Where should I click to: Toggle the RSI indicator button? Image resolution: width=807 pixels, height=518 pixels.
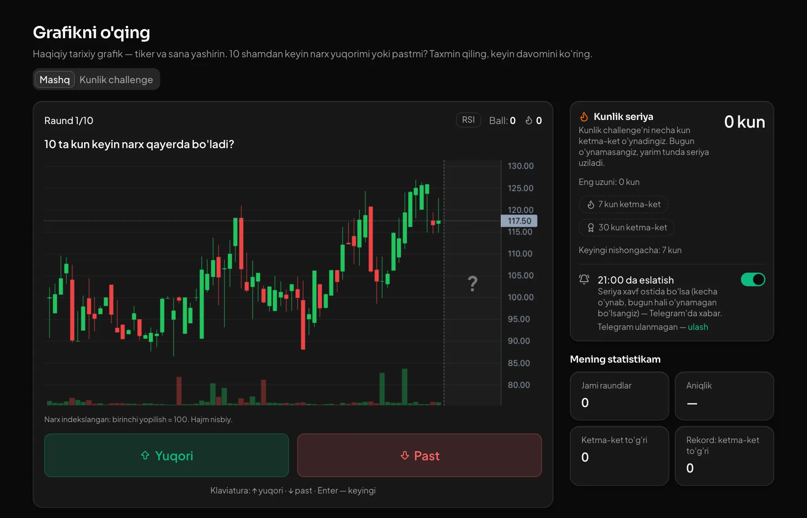(x=468, y=120)
